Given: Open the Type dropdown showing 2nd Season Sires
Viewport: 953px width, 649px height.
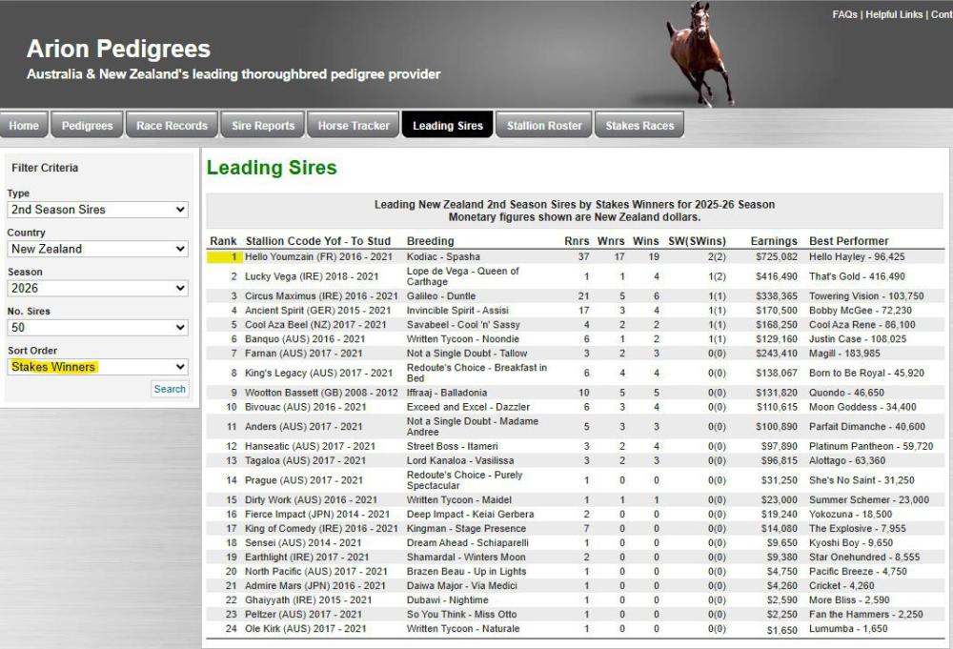Looking at the screenshot, I should coord(98,210).
